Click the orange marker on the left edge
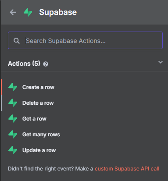This screenshot has height=181, width=168. [x=1, y=87]
